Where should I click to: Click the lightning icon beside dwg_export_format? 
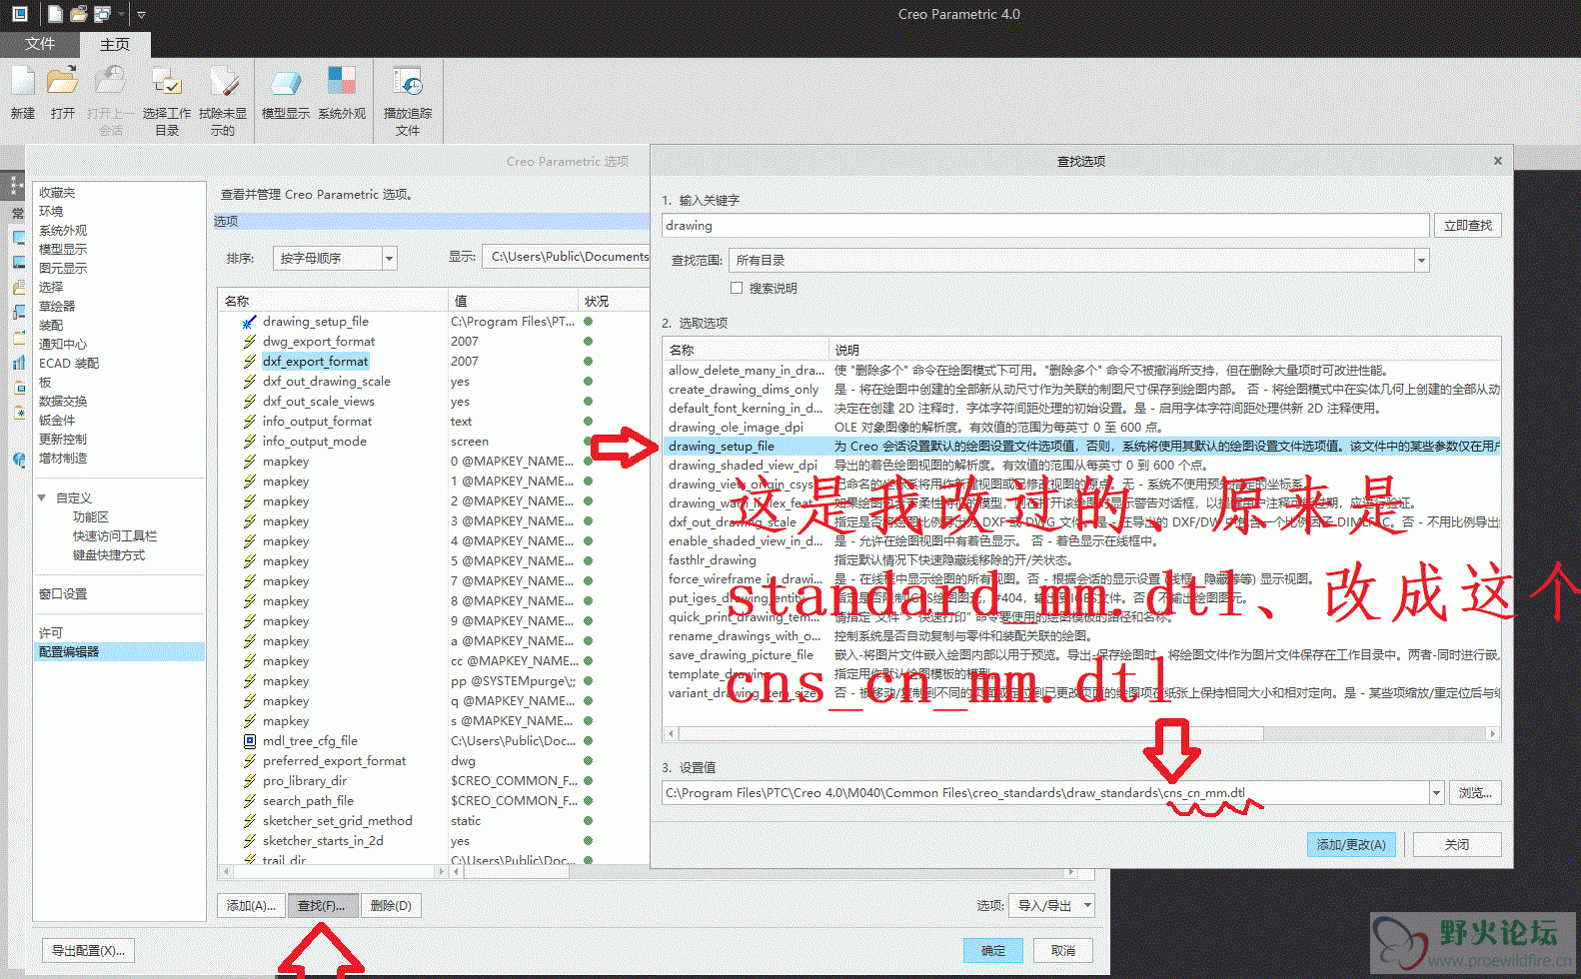tap(249, 342)
